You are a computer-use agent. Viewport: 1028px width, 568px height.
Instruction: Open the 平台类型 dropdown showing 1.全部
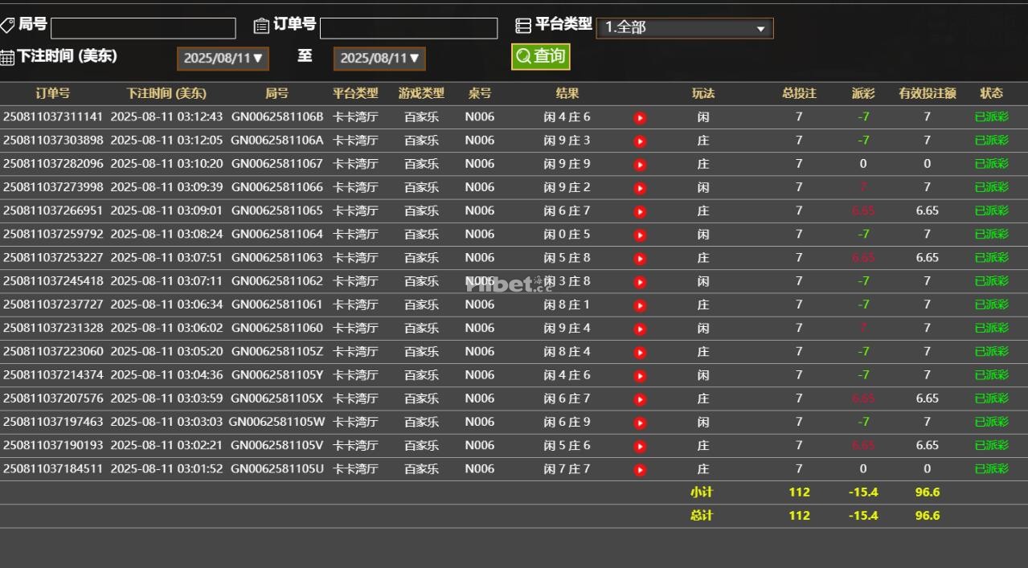click(x=684, y=28)
